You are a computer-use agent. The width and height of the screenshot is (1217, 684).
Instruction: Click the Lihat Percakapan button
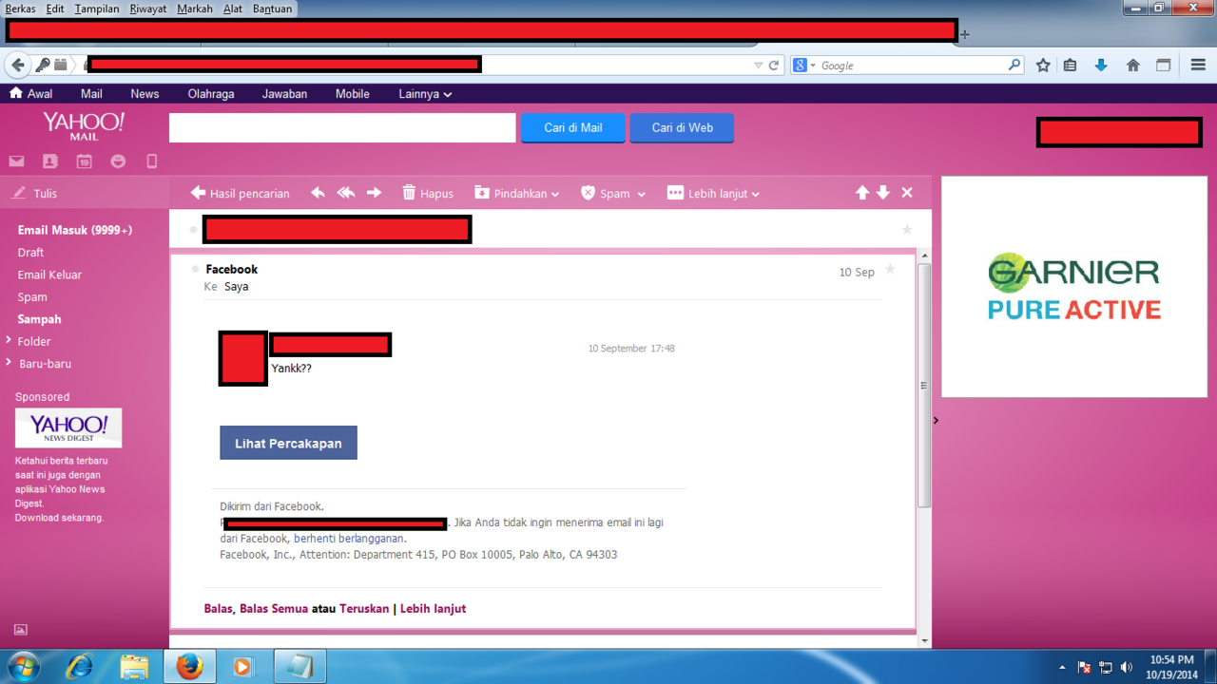pos(288,443)
